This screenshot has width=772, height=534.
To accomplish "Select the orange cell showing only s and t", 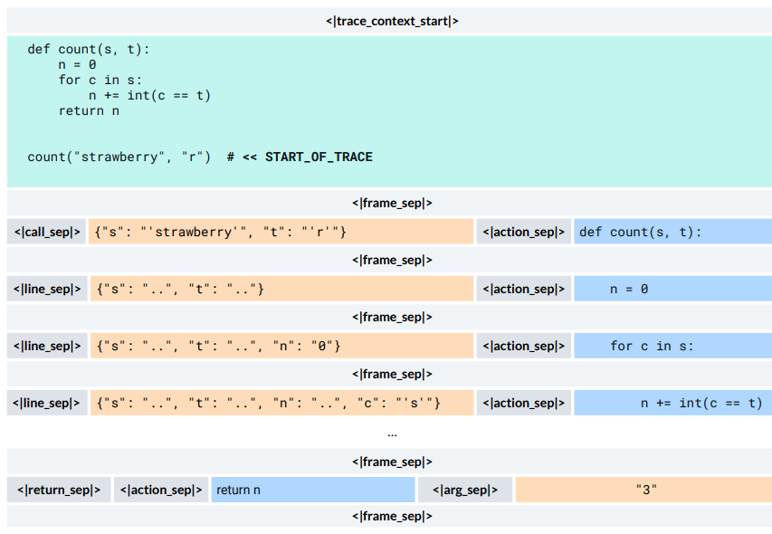I will [281, 289].
